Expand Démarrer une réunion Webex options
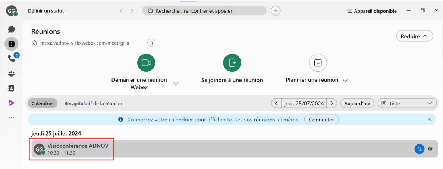 point(176,84)
